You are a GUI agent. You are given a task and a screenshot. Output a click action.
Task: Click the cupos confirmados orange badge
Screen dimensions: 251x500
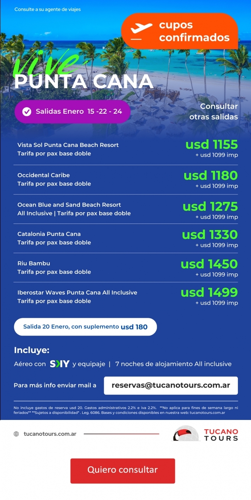click(180, 31)
